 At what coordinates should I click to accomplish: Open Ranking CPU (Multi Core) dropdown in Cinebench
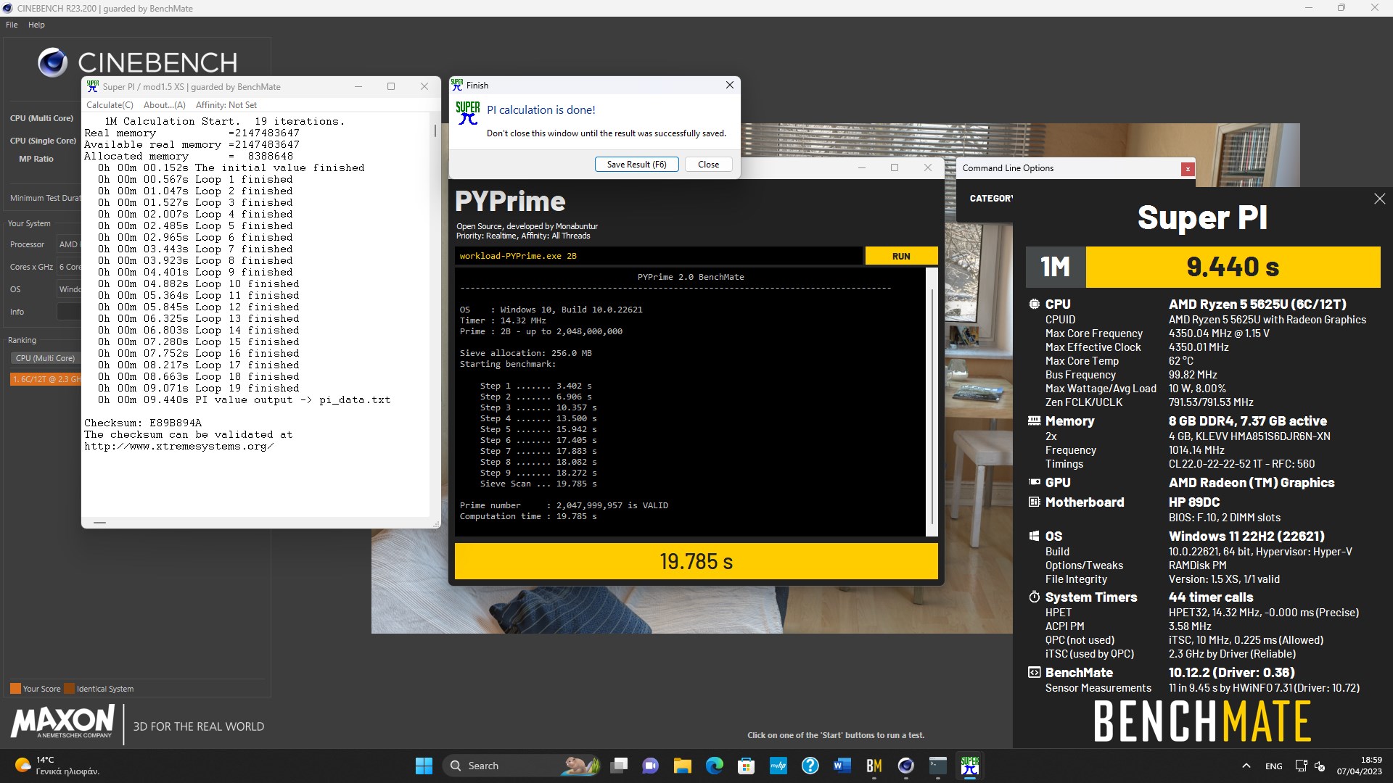[45, 358]
